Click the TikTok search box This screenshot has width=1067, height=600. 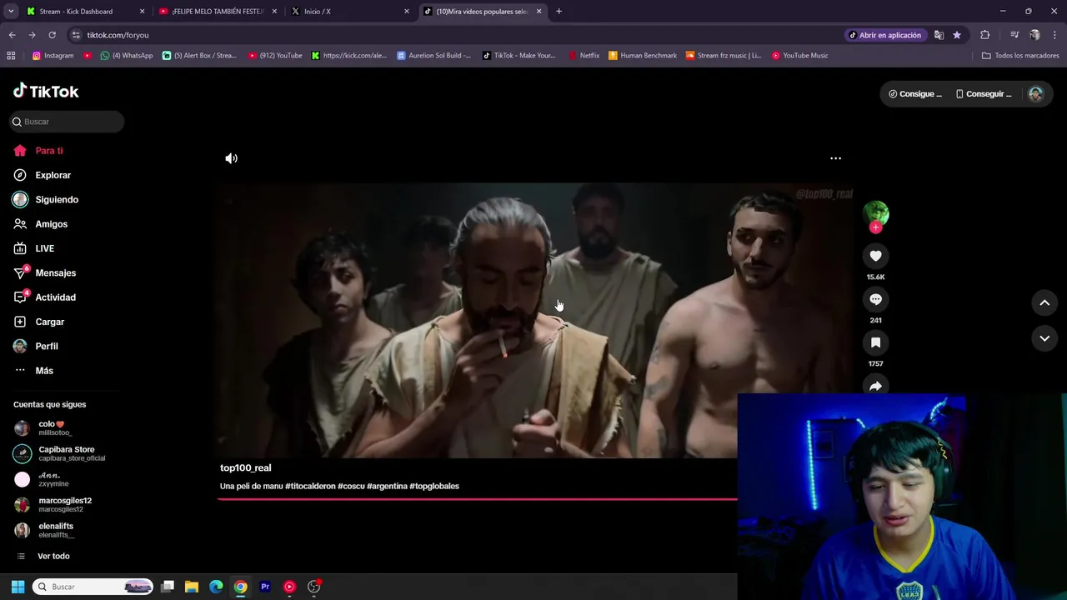point(67,122)
